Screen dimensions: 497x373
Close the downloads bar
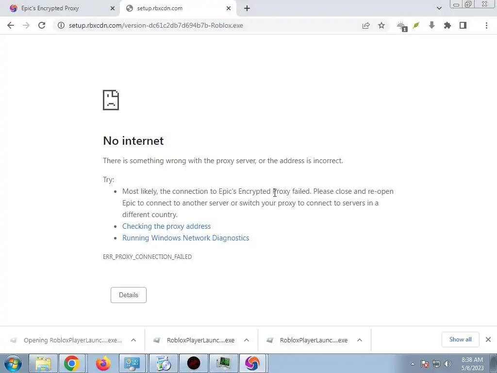coord(488,339)
